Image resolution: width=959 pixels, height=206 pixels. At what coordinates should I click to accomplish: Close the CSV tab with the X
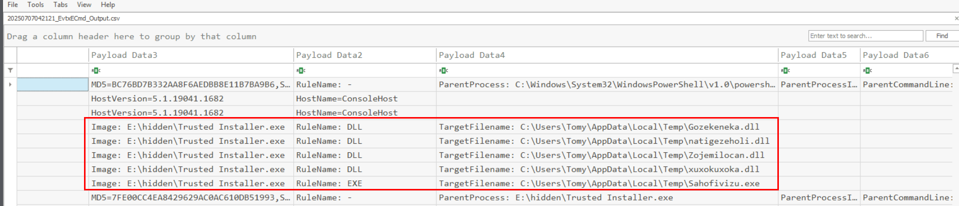[x=956, y=19]
